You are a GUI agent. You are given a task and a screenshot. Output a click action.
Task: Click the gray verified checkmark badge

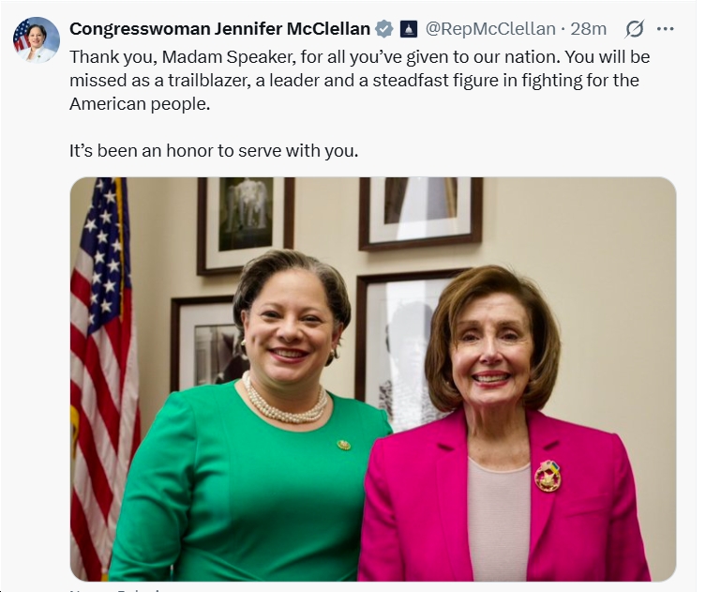[384, 29]
